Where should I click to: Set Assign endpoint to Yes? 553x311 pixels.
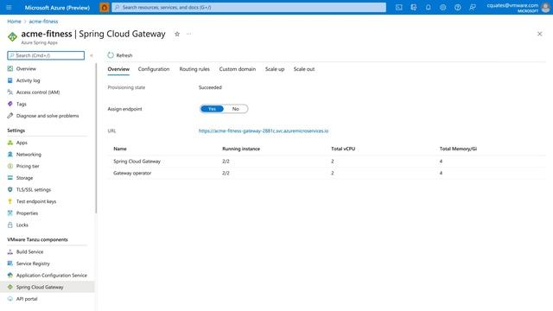(x=212, y=109)
